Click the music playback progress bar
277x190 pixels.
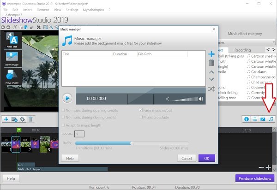[141, 91]
